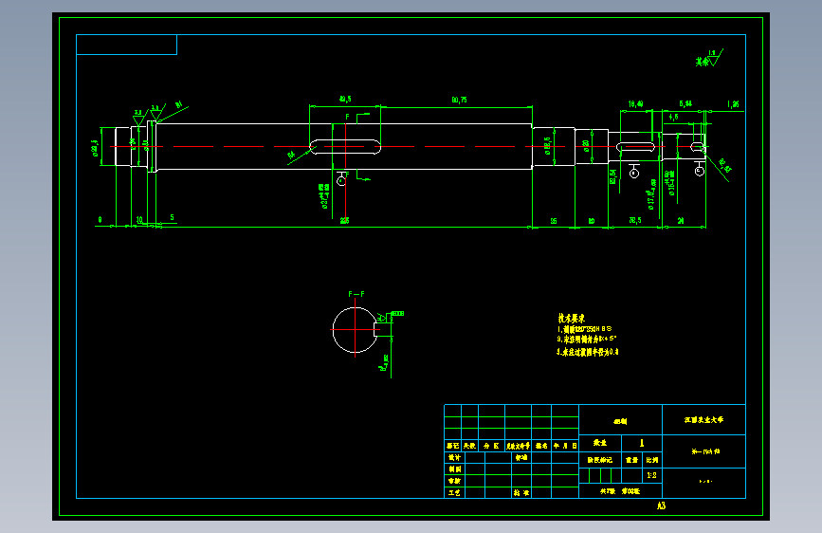Viewport: 822px width, 533px height.
Task: Click the F-F section view label
Action: point(356,294)
